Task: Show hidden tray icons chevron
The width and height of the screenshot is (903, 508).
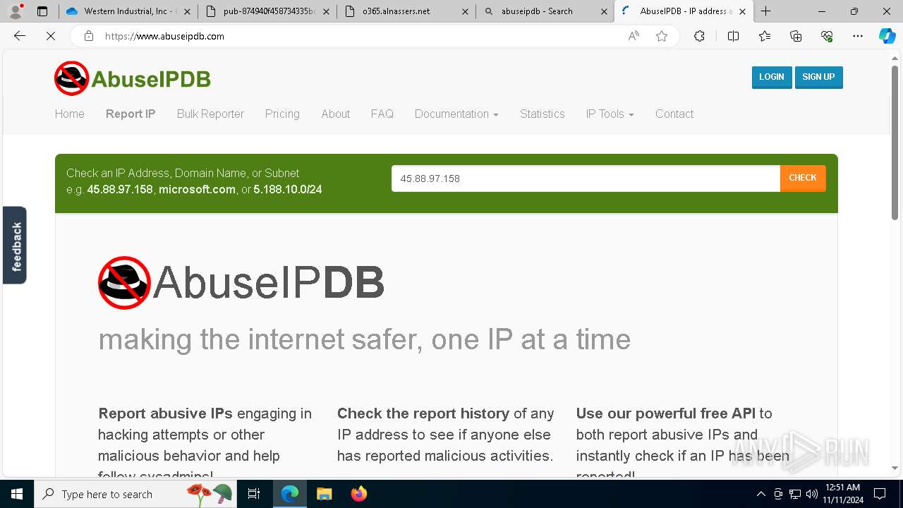Action: (x=760, y=494)
